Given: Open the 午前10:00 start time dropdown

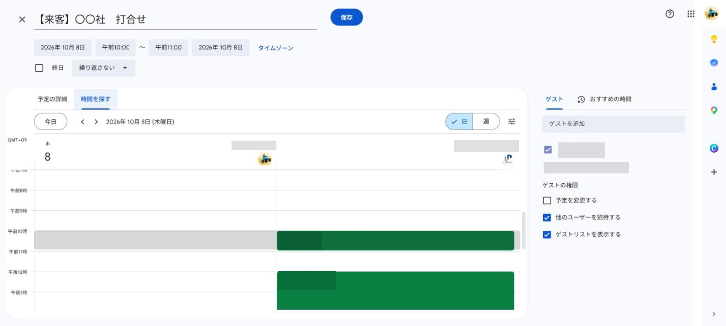Looking at the screenshot, I should pyautogui.click(x=115, y=48).
